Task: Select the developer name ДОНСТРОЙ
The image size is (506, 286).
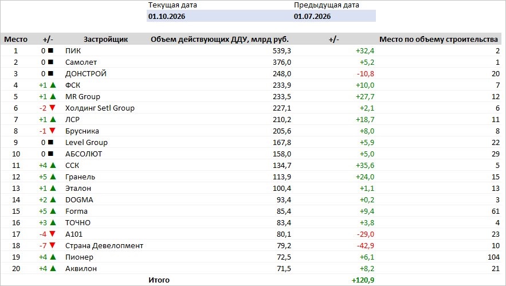Action: [86, 73]
